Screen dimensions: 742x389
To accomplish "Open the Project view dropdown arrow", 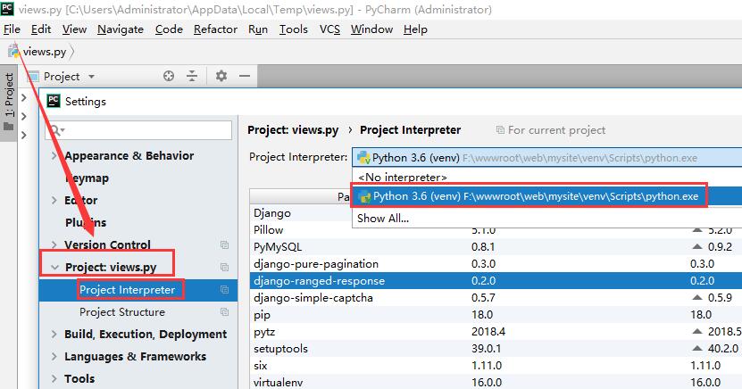I will point(91,77).
